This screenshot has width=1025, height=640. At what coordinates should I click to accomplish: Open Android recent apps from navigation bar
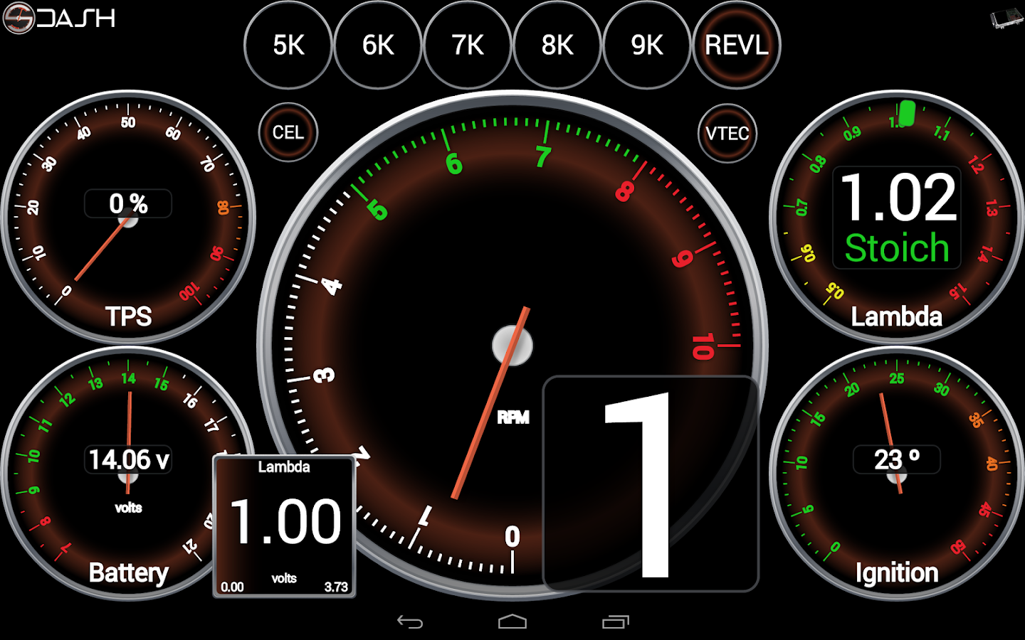[x=615, y=620]
